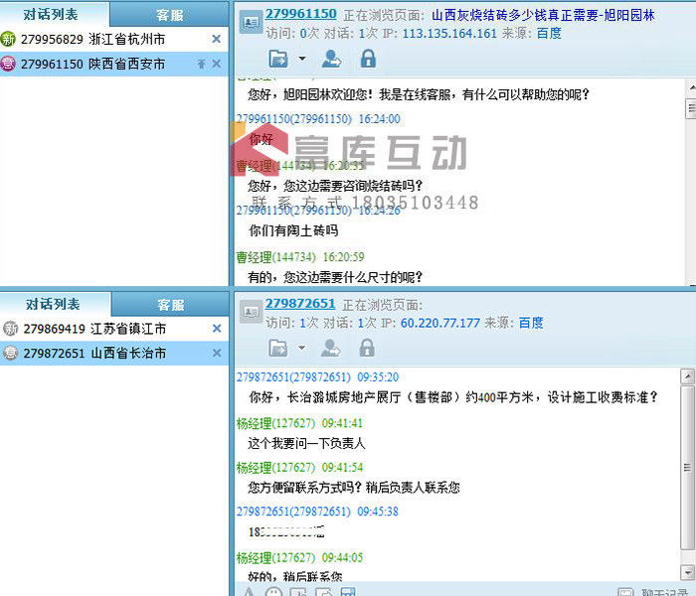Viewport: 696px width, 596px height.
Task: Close conversation 279872651 山西省长治市
Action: [x=217, y=353]
